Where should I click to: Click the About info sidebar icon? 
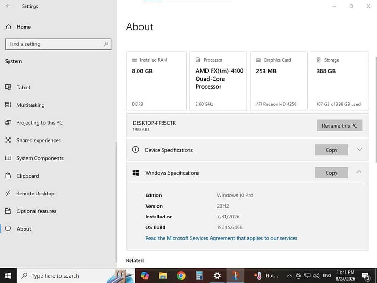click(x=8, y=228)
